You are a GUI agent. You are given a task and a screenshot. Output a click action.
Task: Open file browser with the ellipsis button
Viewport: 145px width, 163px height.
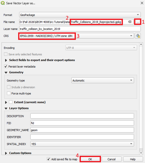[x=138, y=22]
